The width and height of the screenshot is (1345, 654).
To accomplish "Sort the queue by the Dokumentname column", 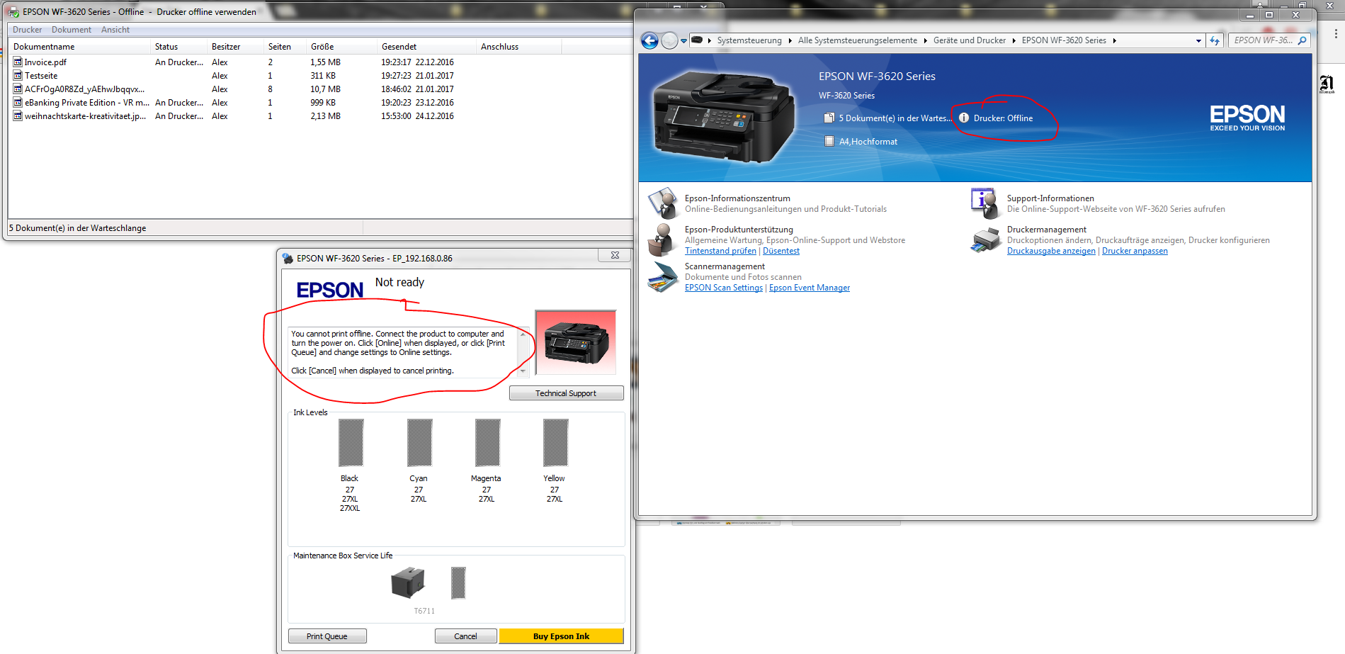I will [x=79, y=47].
